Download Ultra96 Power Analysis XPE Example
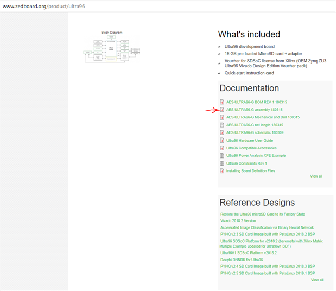Viewport: 336px width, 291px height. (256, 156)
